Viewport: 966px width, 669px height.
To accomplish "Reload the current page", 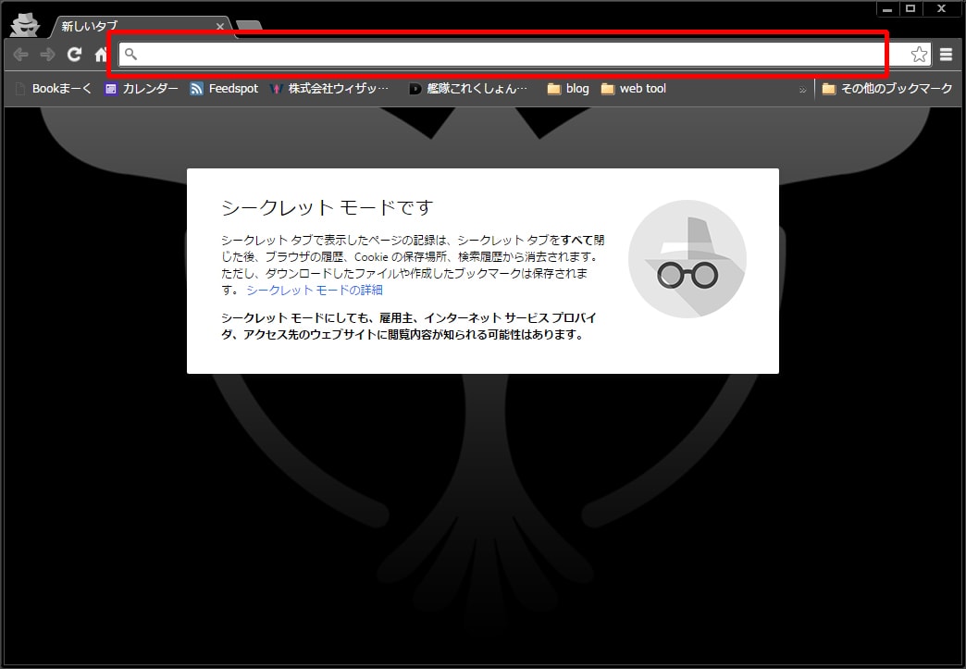I will (74, 54).
